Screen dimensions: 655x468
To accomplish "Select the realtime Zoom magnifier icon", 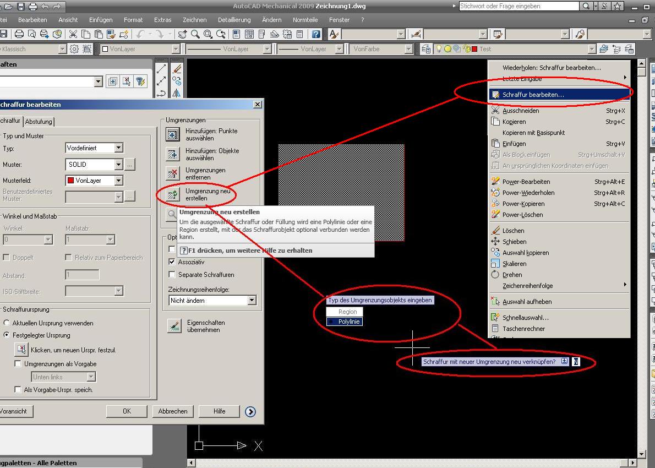I will pyautogui.click(x=195, y=34).
